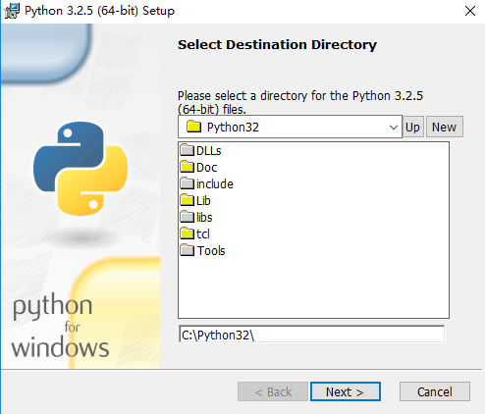Select the Lib folder name text
Image resolution: width=485 pixels, height=414 pixels.
tap(203, 201)
